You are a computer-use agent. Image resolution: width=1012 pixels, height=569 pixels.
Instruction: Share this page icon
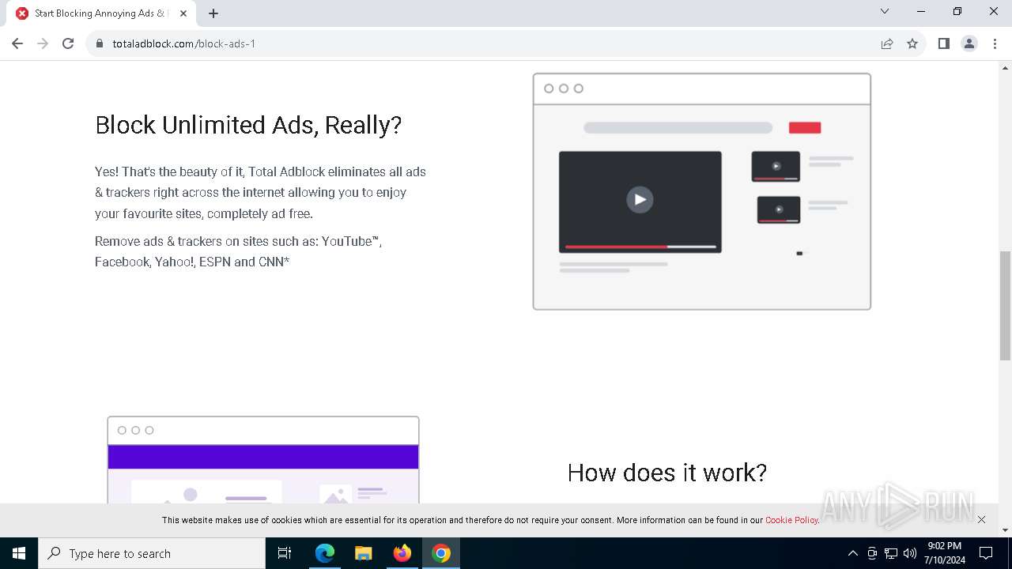887,43
